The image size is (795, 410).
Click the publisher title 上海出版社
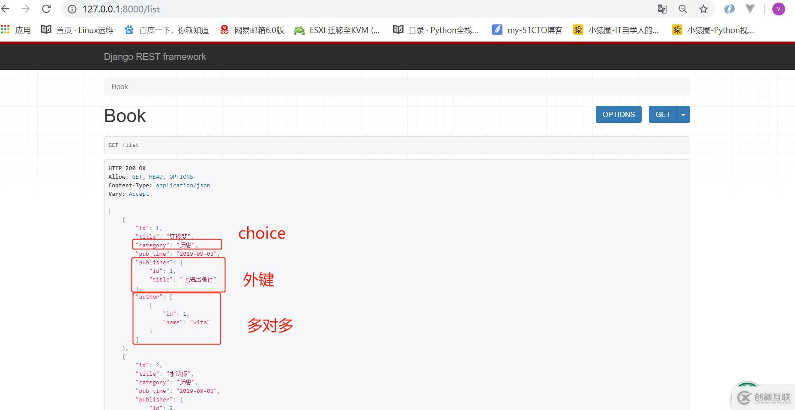198,280
